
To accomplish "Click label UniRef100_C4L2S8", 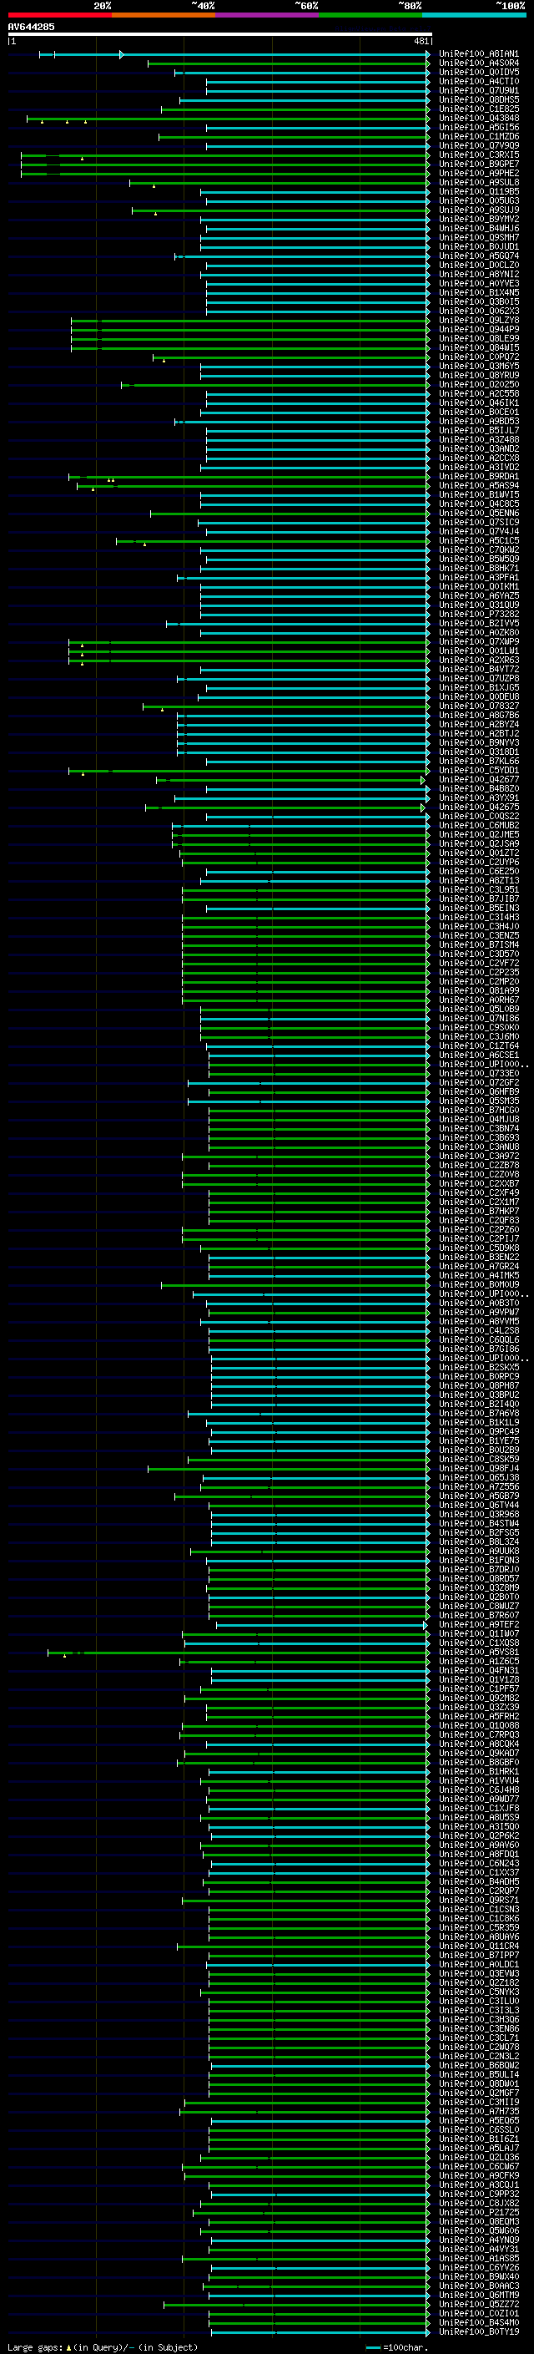I will point(479,1331).
